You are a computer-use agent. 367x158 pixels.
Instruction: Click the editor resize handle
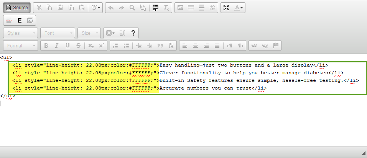[x=364, y=153]
